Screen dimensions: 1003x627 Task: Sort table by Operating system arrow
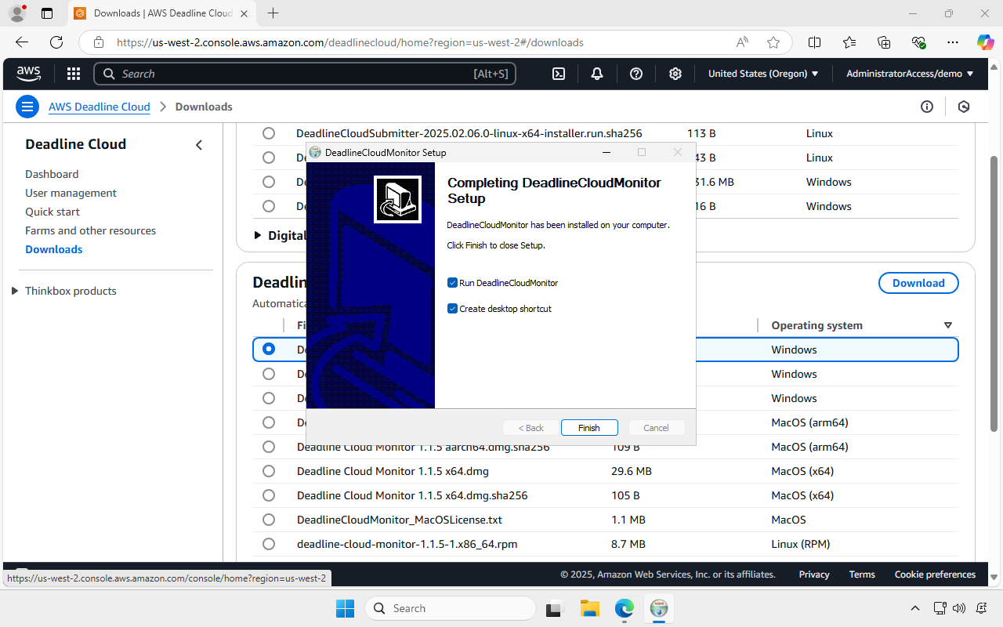[948, 324]
